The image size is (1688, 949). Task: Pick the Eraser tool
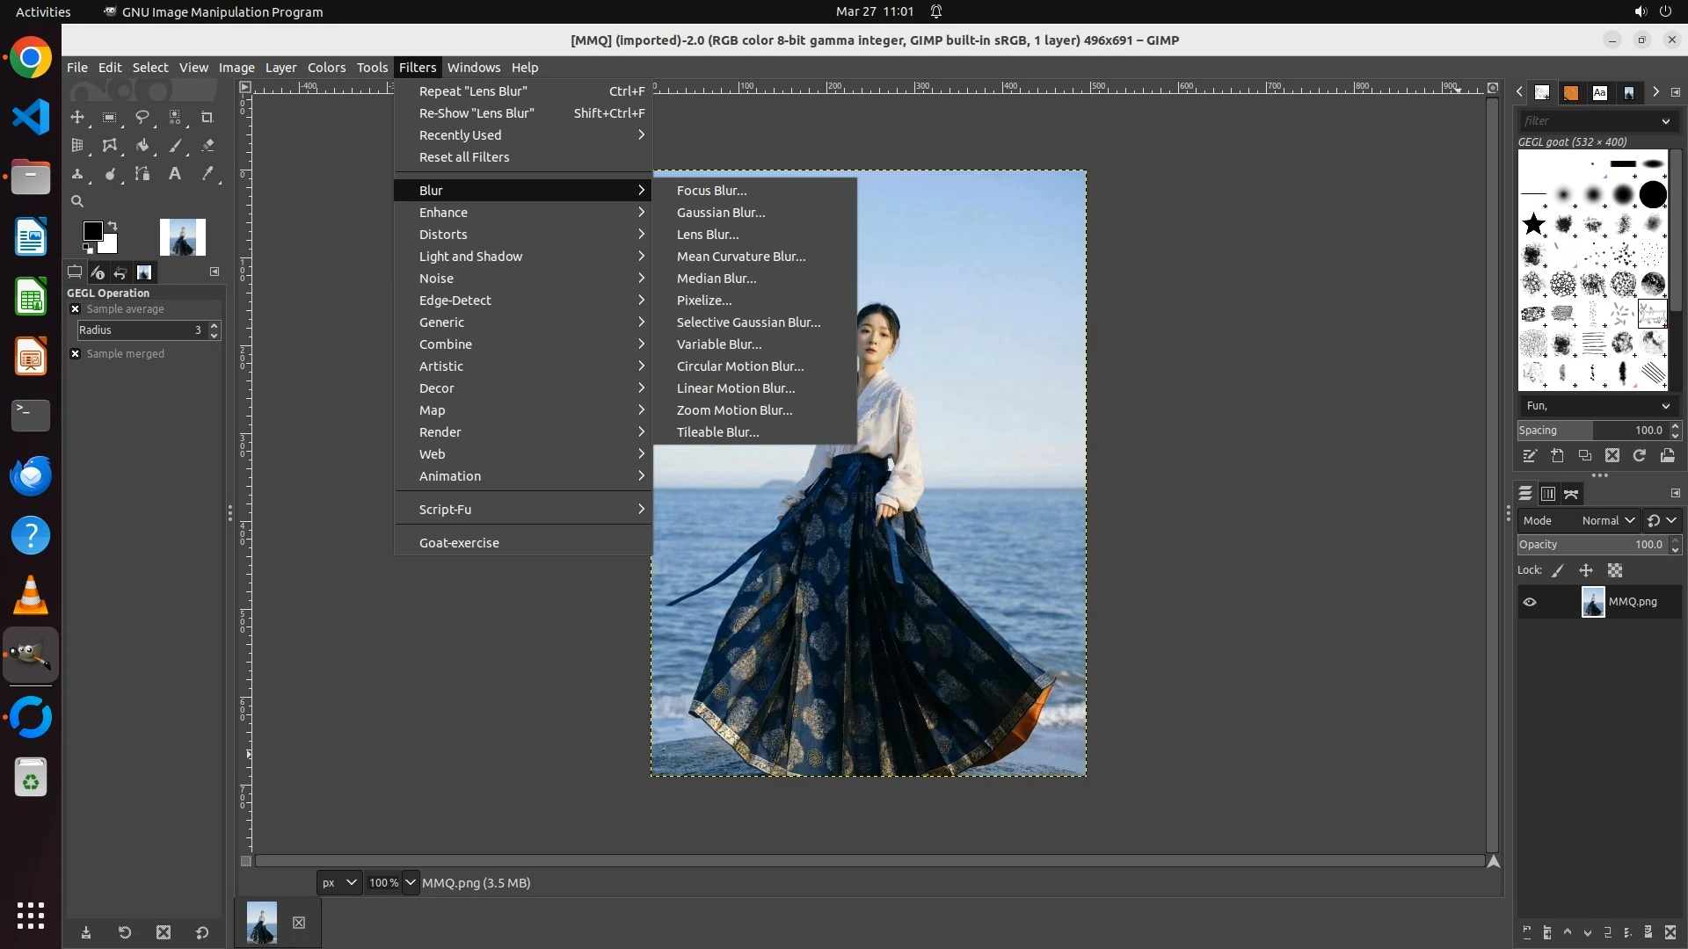click(207, 146)
